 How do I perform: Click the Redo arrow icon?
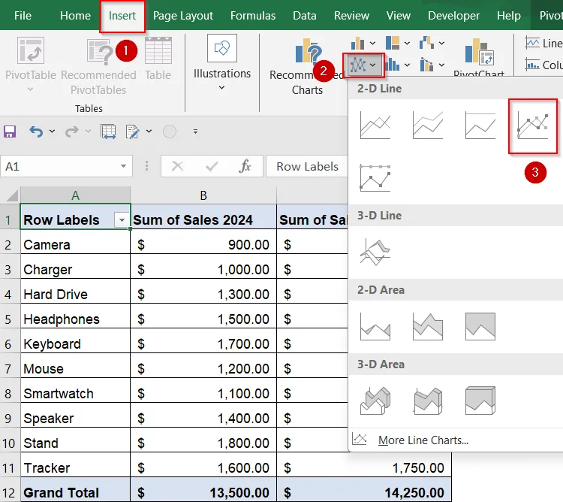tap(72, 132)
